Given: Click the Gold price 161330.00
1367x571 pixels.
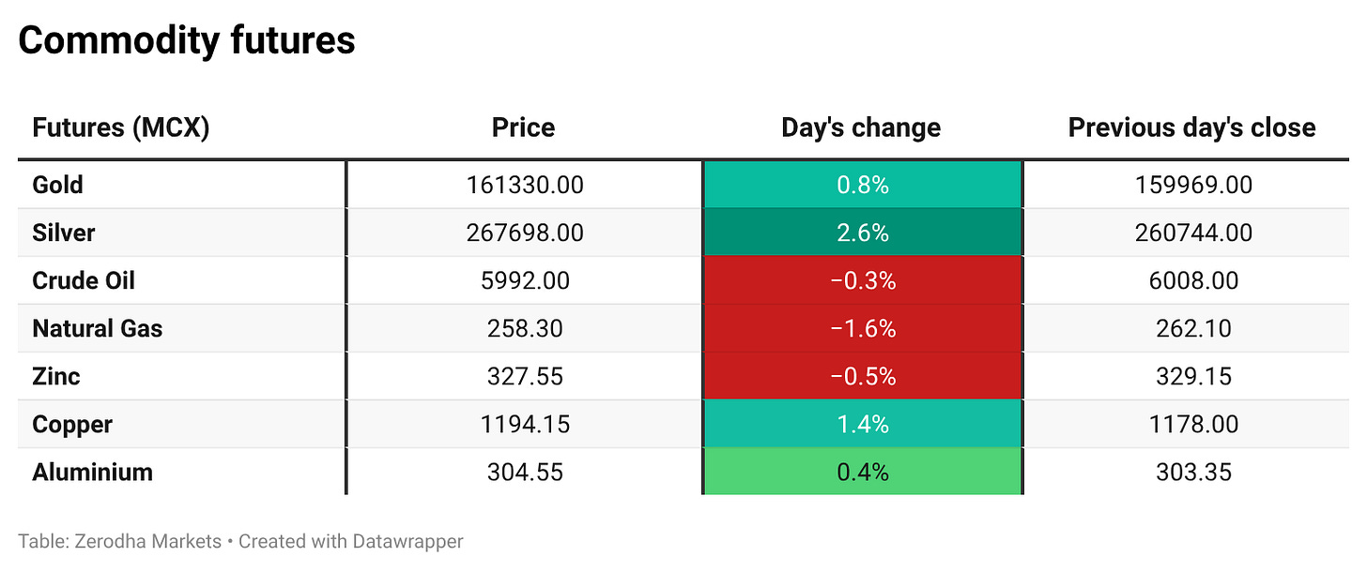Looking at the screenshot, I should click(525, 185).
